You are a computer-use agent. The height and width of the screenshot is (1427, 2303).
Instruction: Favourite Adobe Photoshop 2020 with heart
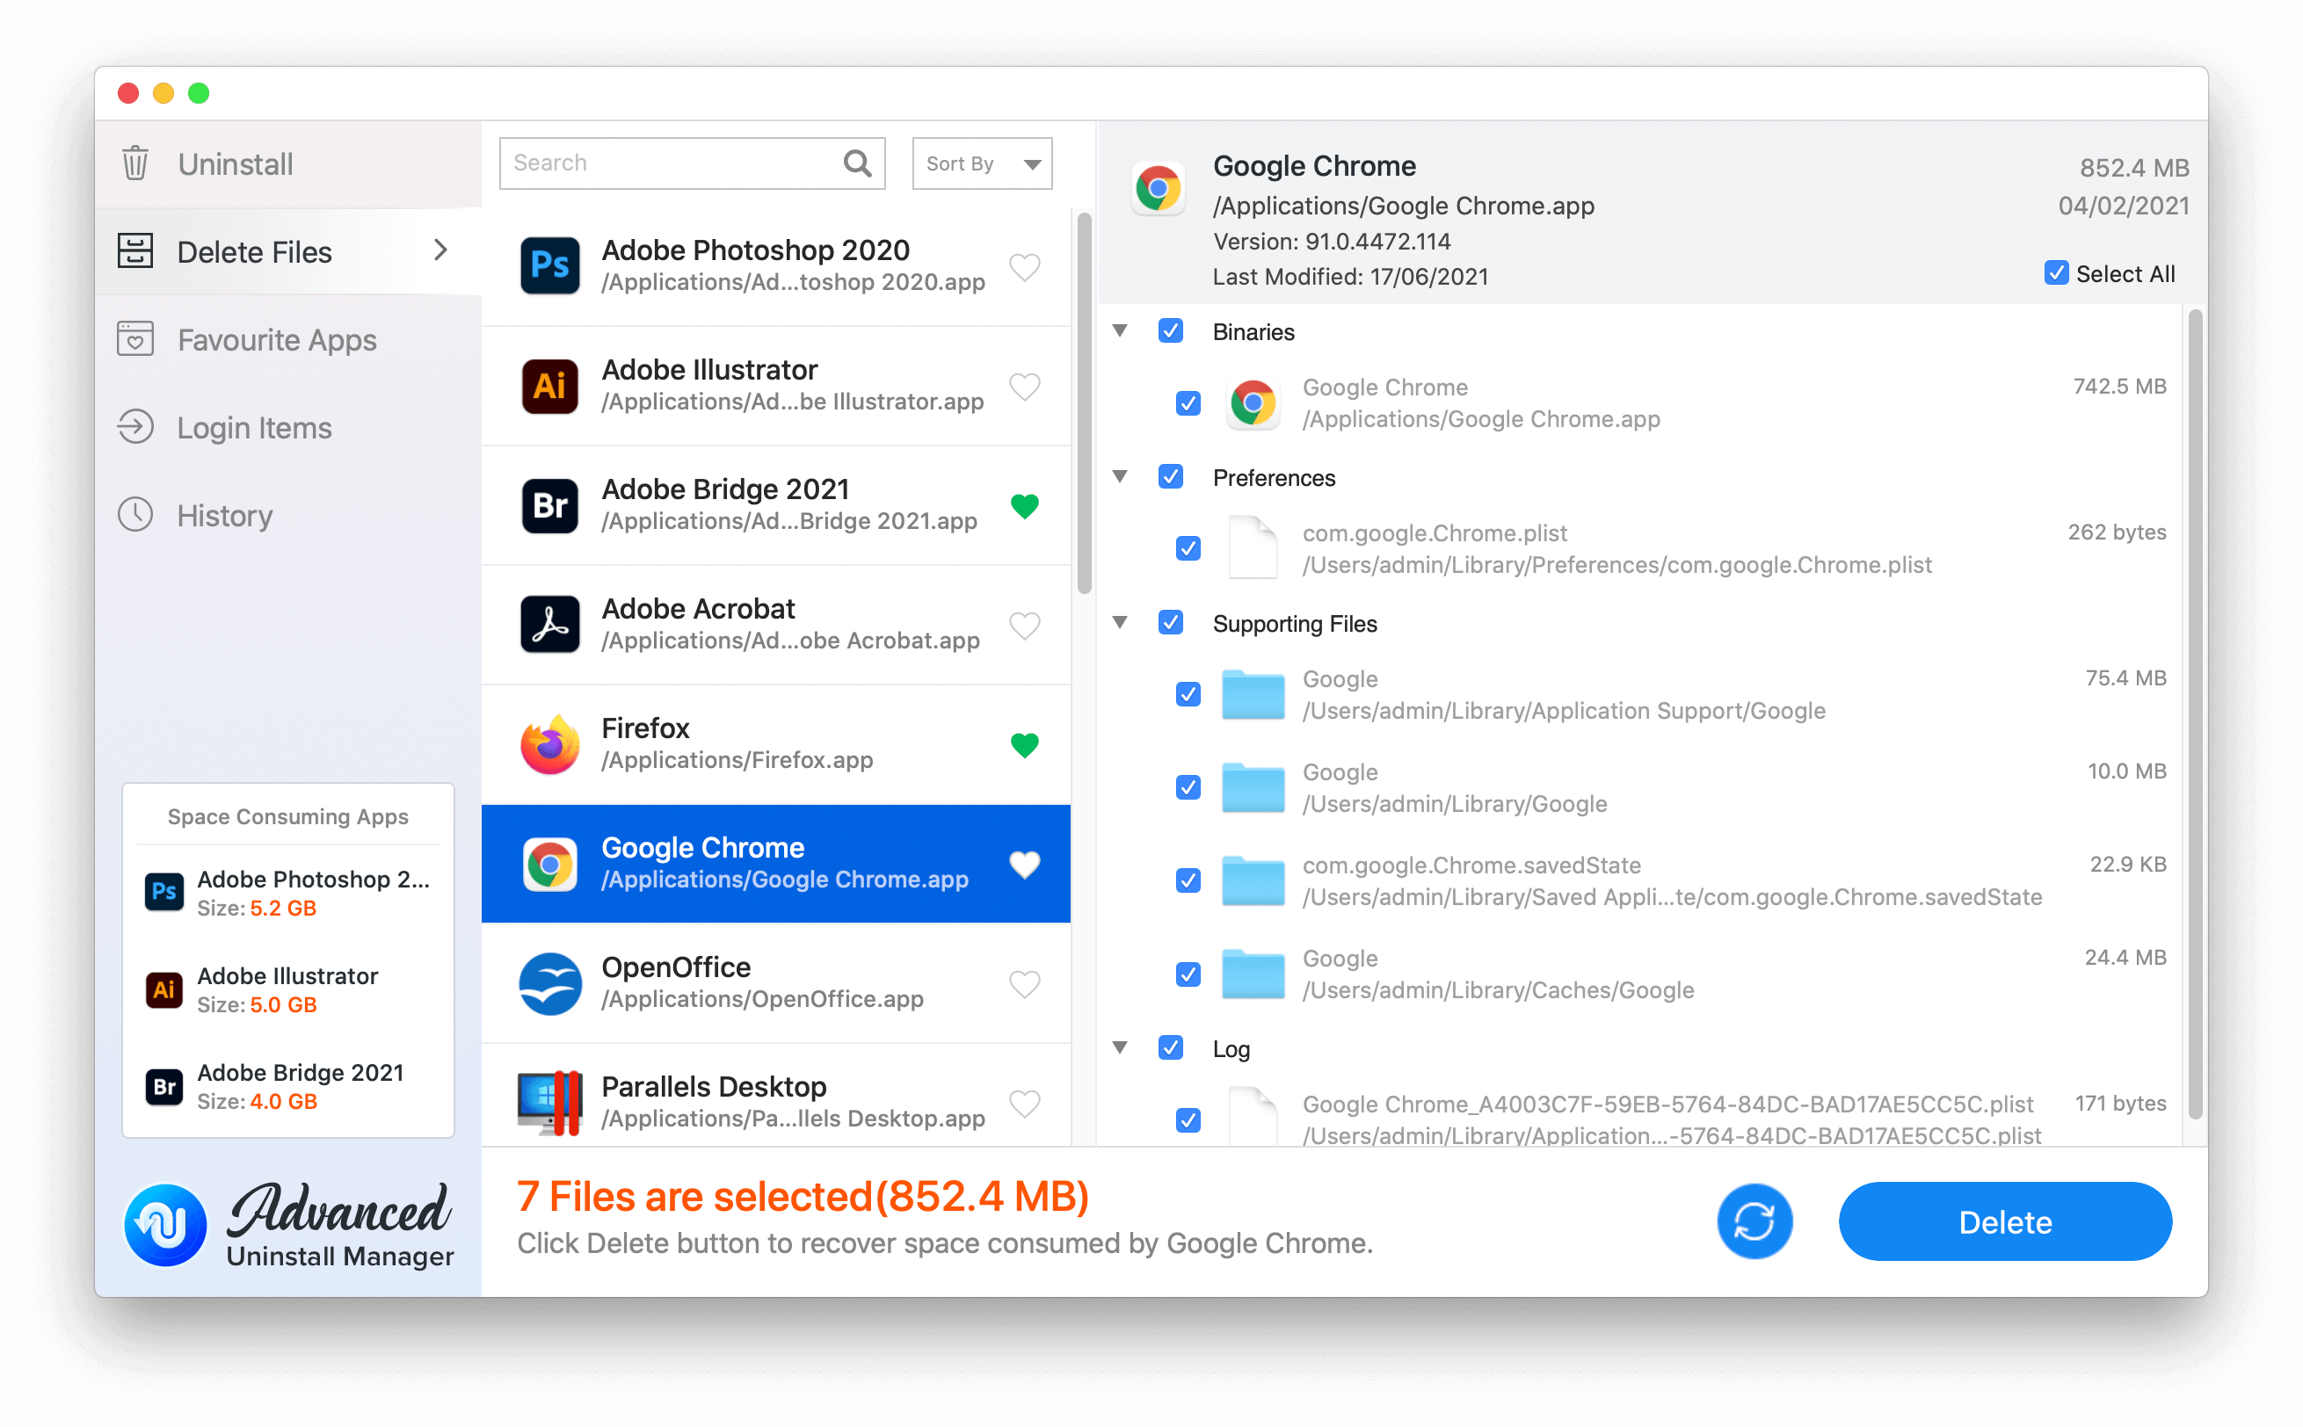click(1024, 267)
